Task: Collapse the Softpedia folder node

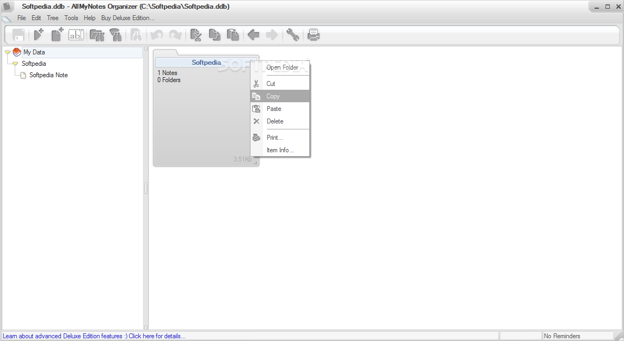Action: pyautogui.click(x=15, y=64)
